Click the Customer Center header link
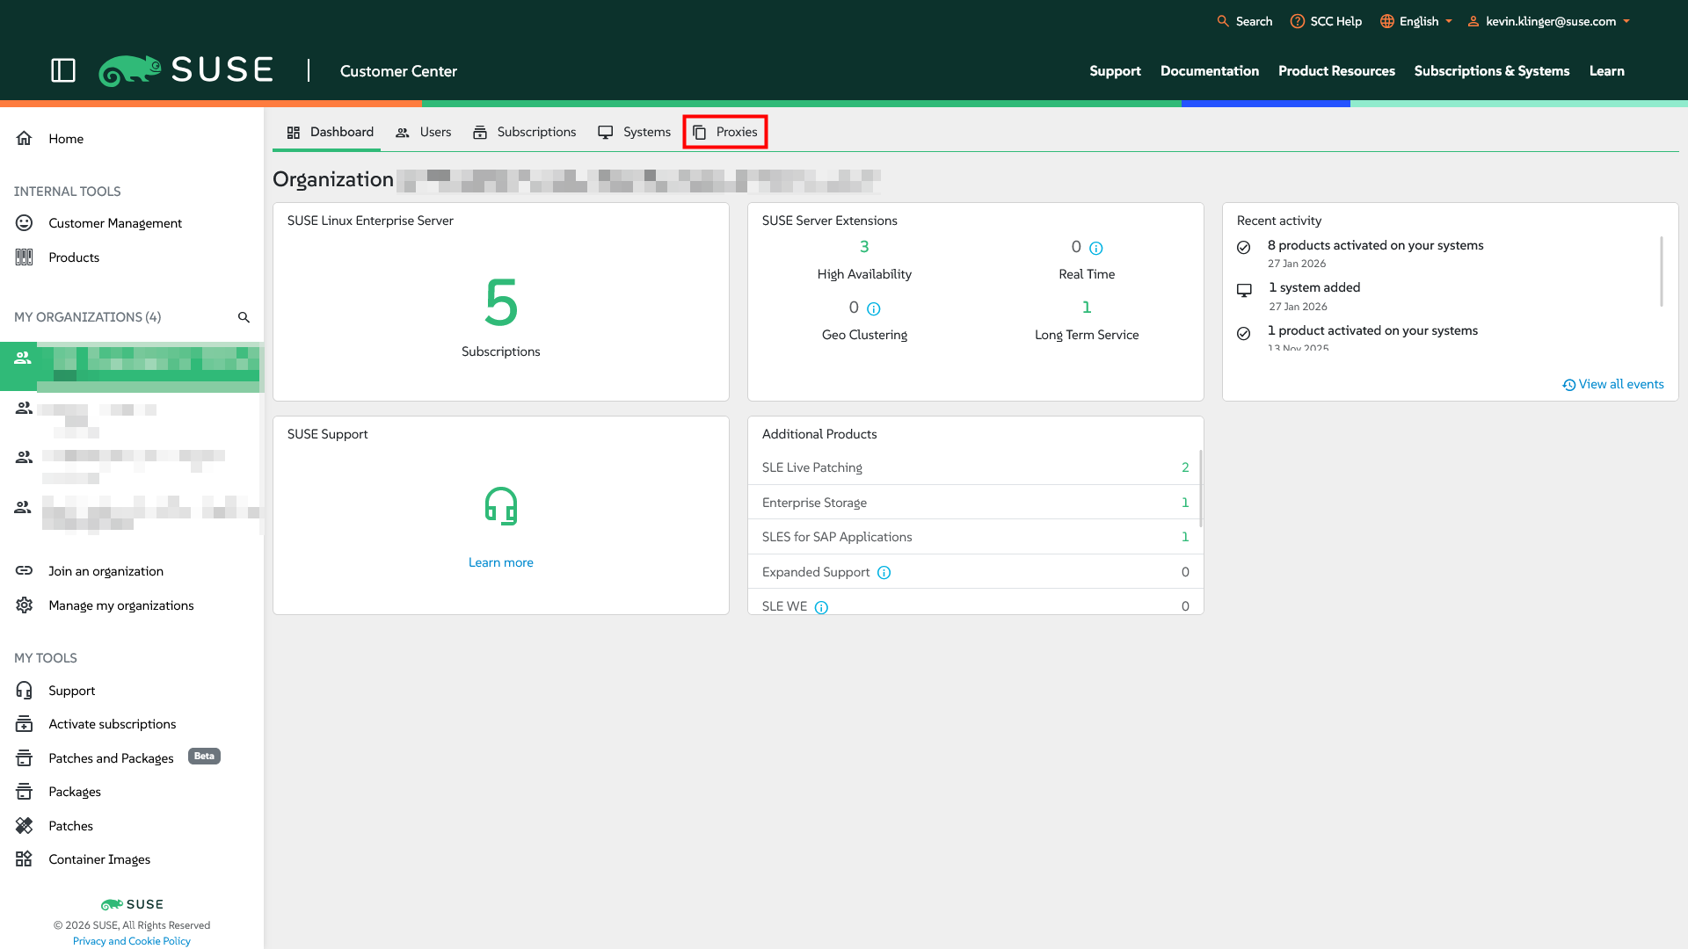The width and height of the screenshot is (1688, 949). click(398, 71)
